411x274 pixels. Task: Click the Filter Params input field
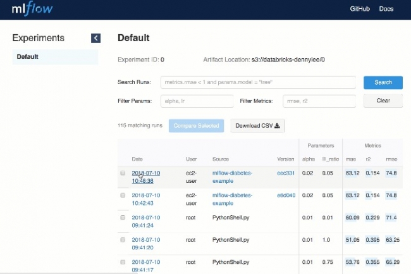196,101
